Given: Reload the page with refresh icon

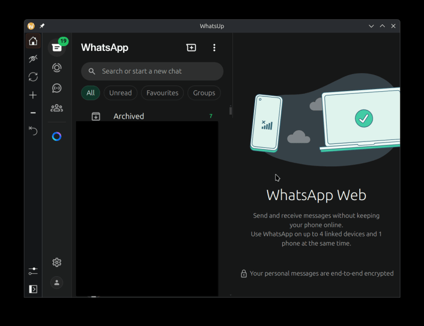Looking at the screenshot, I should (33, 77).
